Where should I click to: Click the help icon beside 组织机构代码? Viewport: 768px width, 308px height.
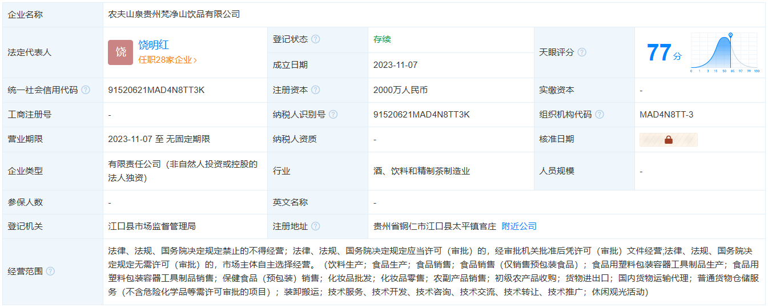[599, 115]
